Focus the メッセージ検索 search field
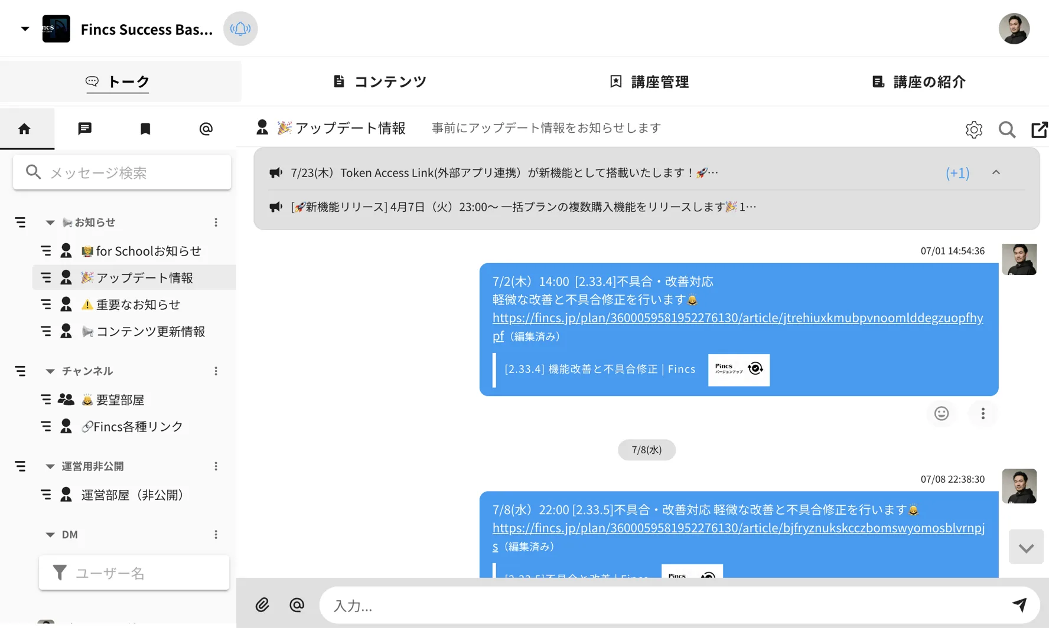Viewport: 1049px width, 628px height. point(122,172)
